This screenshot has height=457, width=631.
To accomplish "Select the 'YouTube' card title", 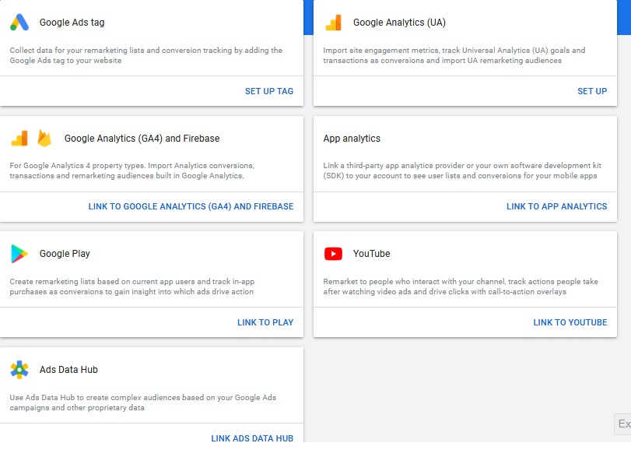I will coord(371,254).
